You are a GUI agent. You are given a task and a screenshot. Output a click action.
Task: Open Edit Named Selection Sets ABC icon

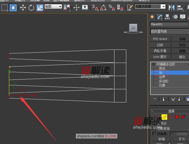tap(130, 7)
